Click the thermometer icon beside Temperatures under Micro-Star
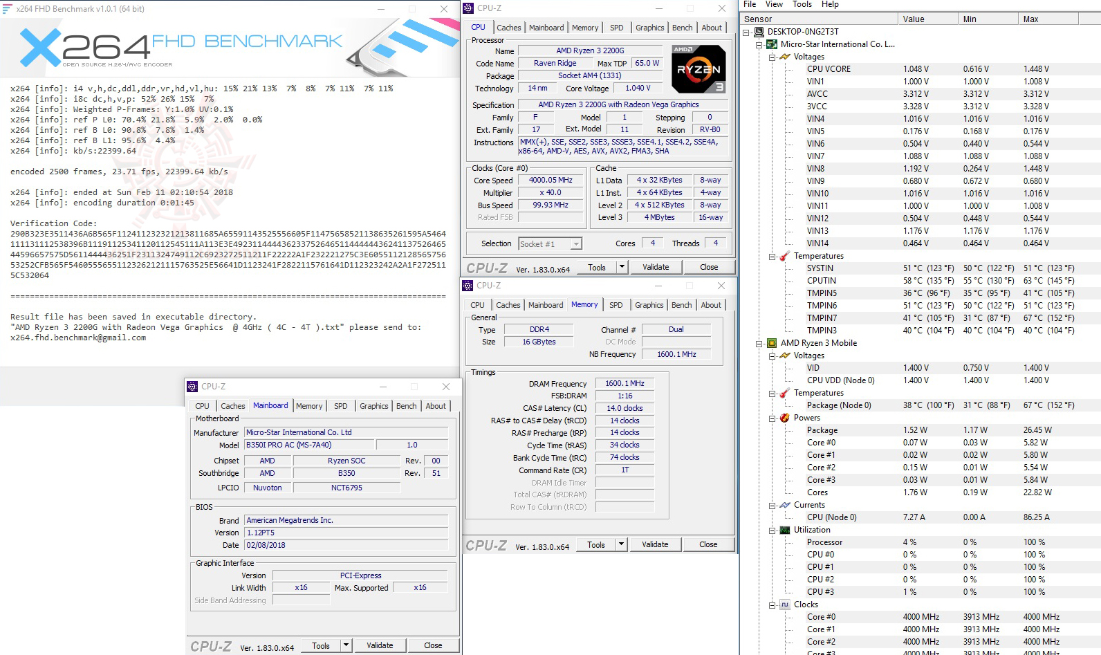Viewport: 1101px width, 655px height. [785, 256]
